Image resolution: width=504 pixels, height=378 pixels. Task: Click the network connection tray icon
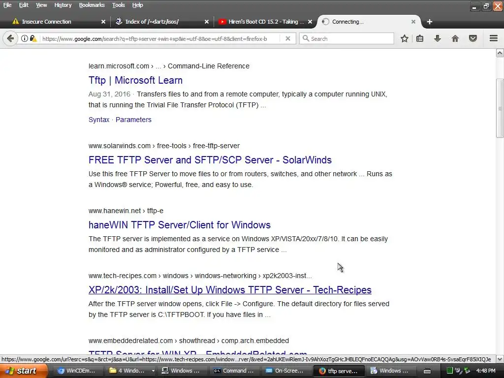point(467,371)
